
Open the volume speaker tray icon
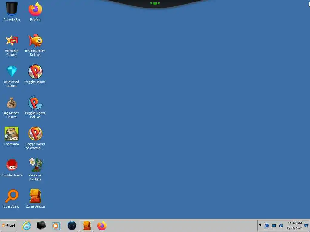[x=281, y=225]
